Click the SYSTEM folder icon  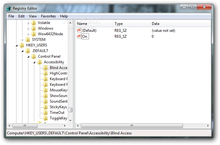pos(28,40)
